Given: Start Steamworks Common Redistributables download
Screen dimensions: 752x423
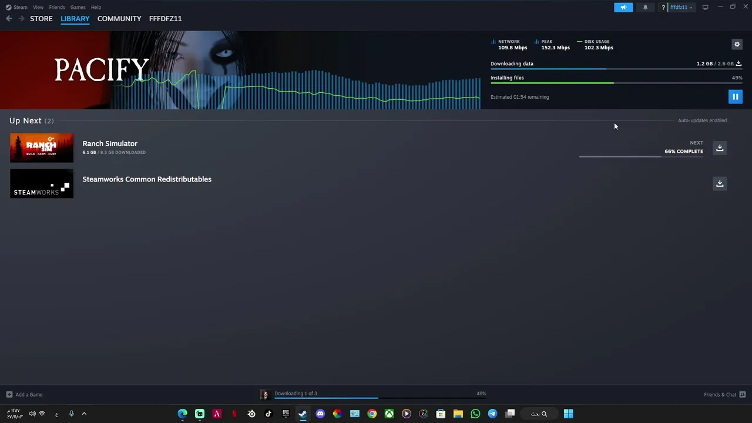Looking at the screenshot, I should pyautogui.click(x=720, y=183).
